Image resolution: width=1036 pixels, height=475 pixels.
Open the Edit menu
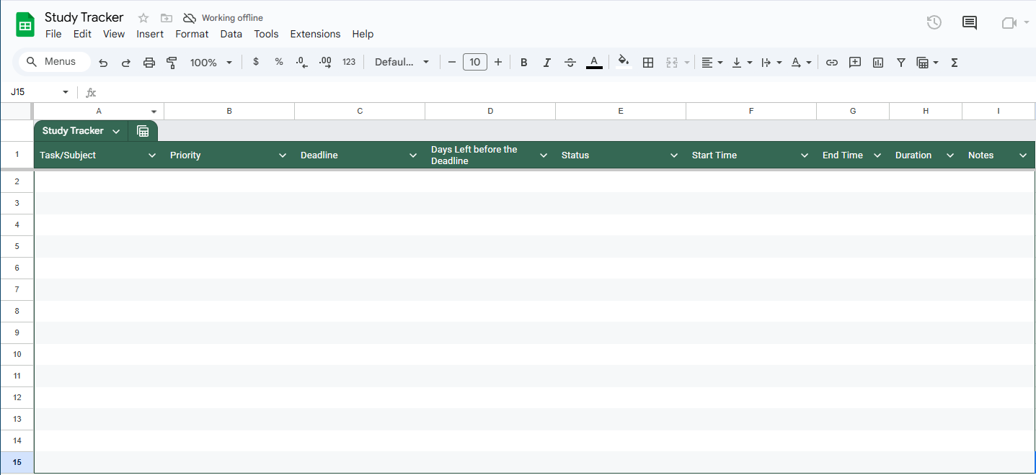82,34
